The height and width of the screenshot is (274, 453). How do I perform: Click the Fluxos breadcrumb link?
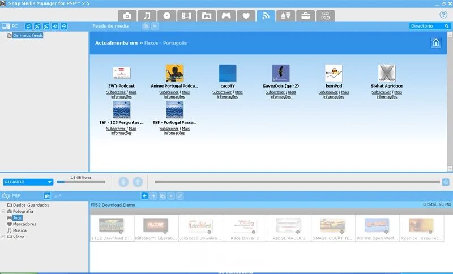pos(151,43)
